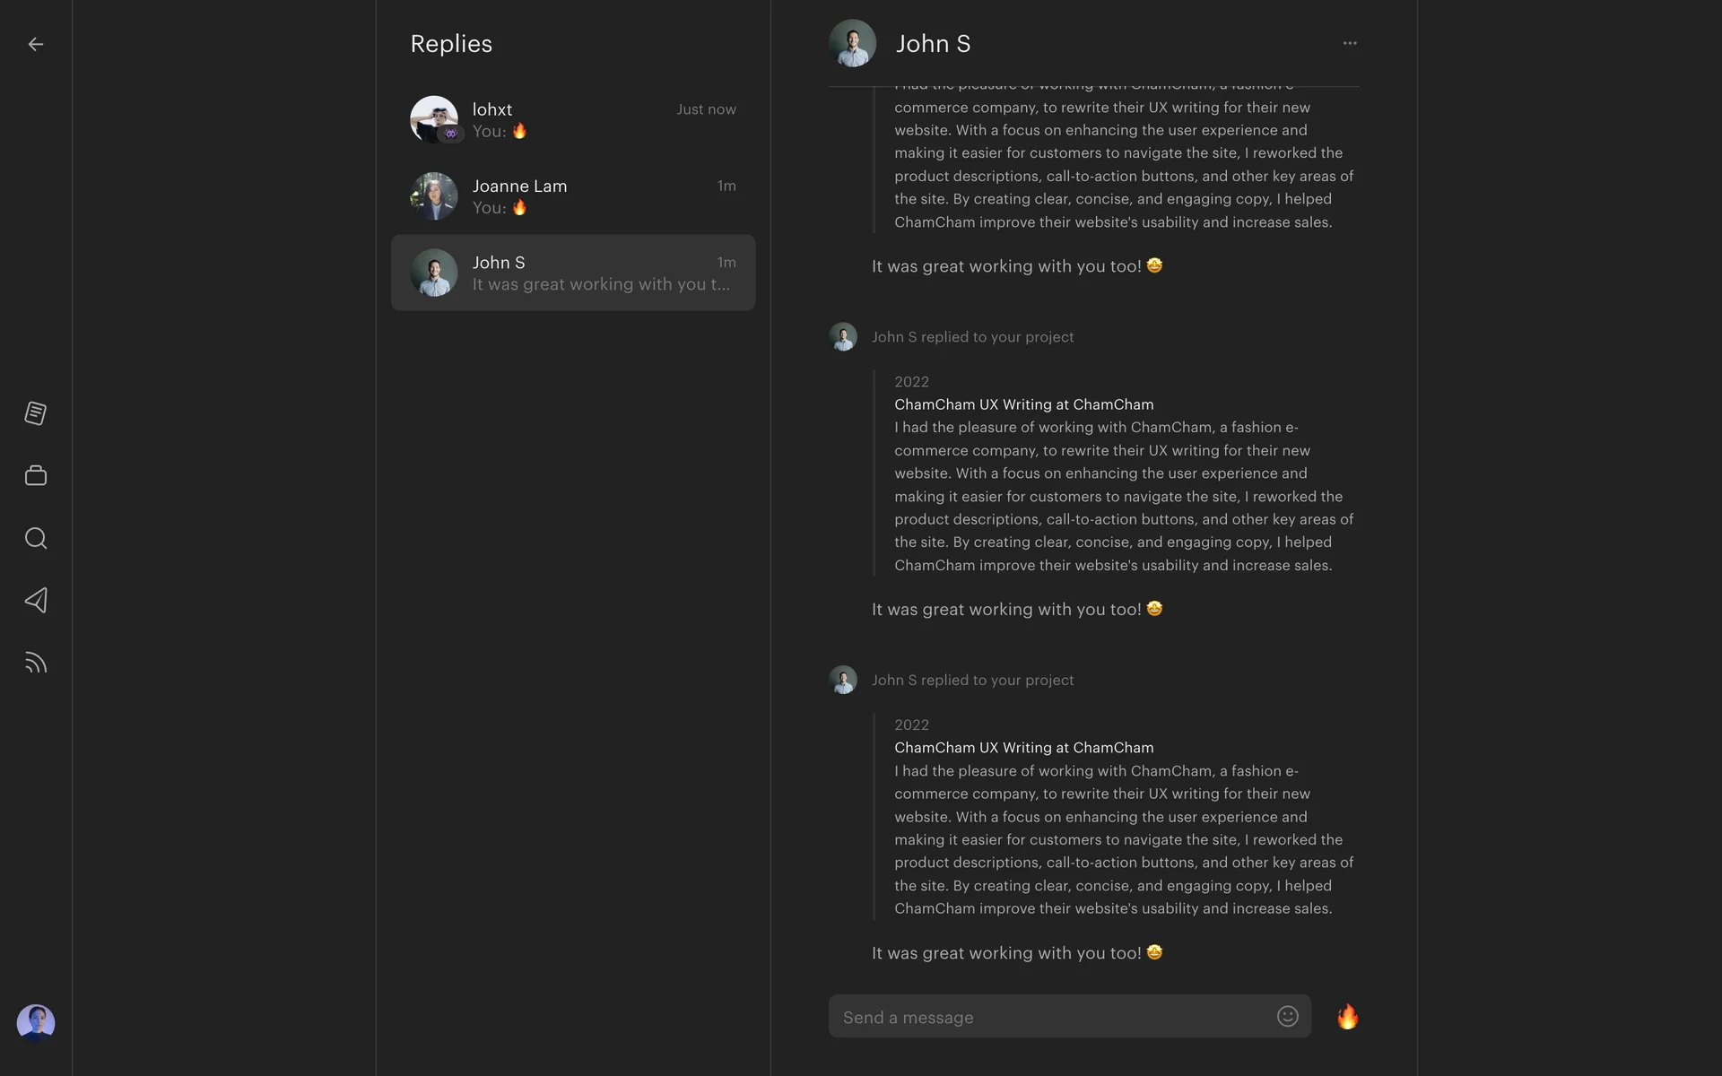Viewport: 1722px width, 1076px height.
Task: Send the fire emoji reaction
Action: [x=1347, y=1017]
